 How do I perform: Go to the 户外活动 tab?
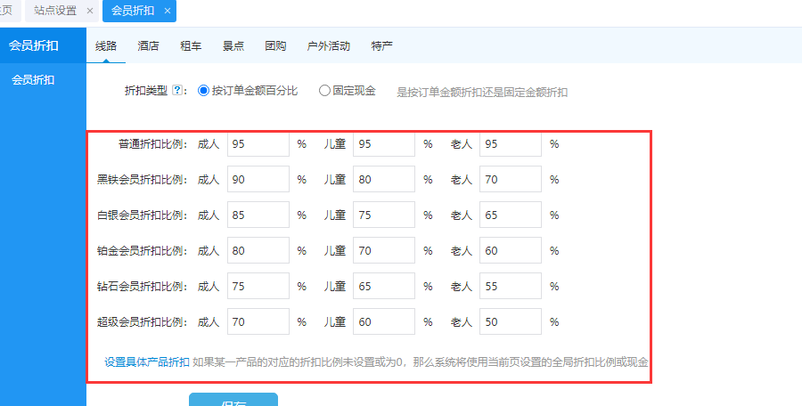[x=329, y=45]
